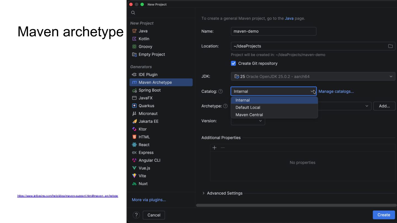
Task: Open Catalog help question-mark icon
Action: 221,91
